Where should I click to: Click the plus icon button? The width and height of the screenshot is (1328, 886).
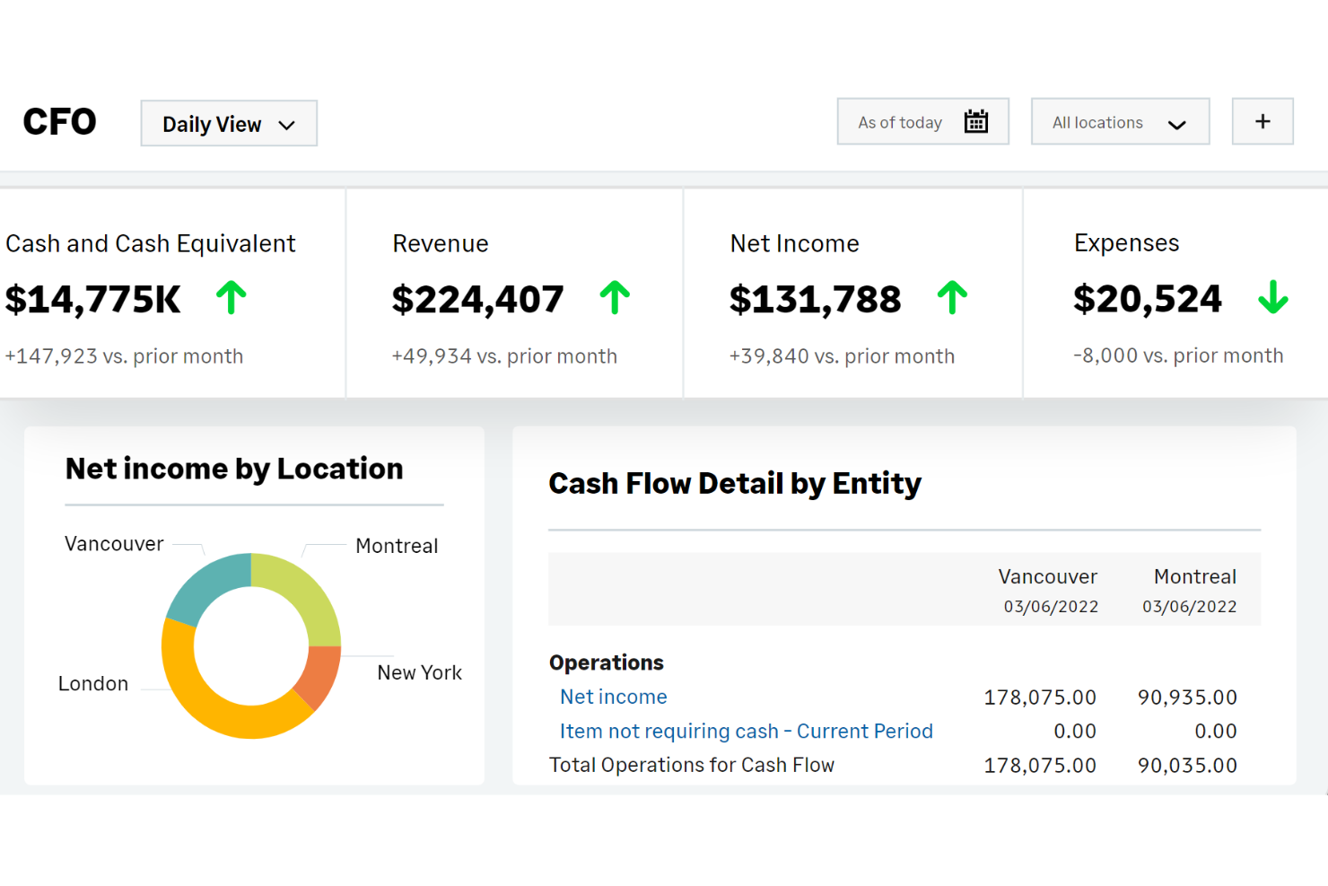(1262, 122)
